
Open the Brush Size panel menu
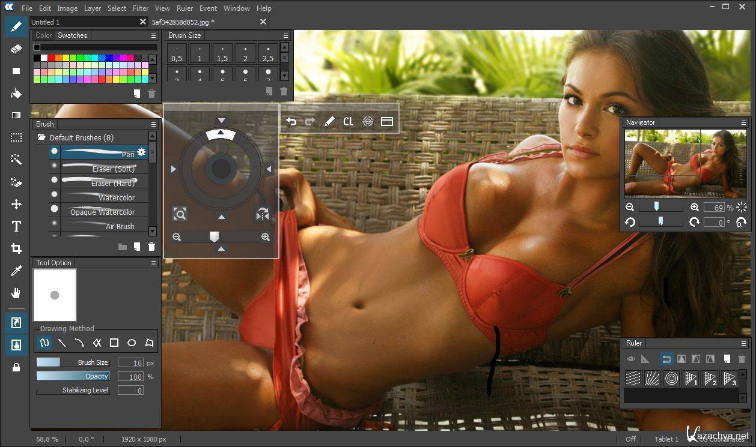click(285, 35)
